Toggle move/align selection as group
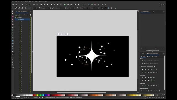Viewport: 177px width, 100px height. click(x=143, y=64)
